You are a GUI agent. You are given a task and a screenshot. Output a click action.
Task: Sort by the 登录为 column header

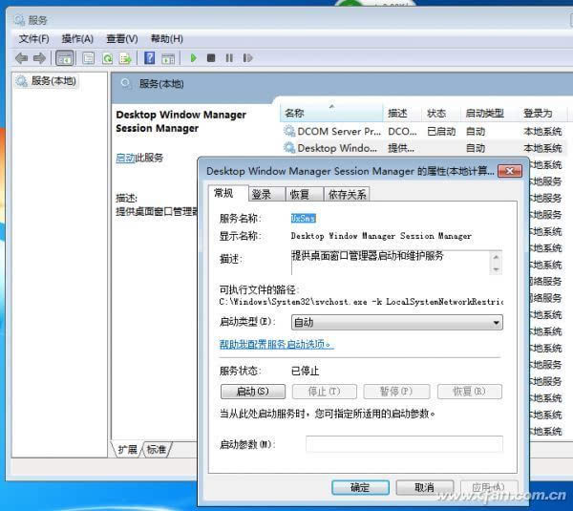(542, 113)
